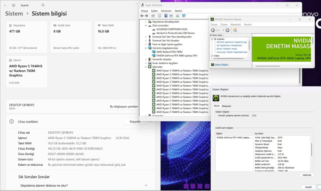The width and height of the screenshot is (321, 191).
Task: Click the Aygıt Yöneticisi title bar icon
Action: pos(142,5)
